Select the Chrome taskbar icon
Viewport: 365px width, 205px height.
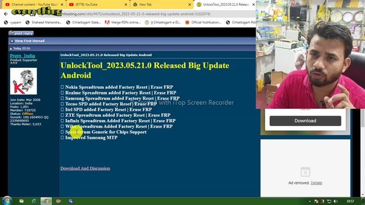[46, 201]
